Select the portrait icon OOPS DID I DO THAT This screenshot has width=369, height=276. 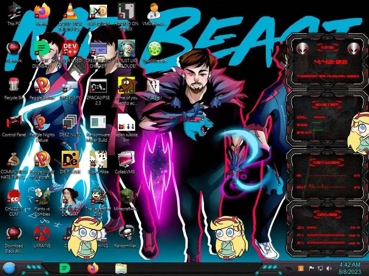click(70, 196)
